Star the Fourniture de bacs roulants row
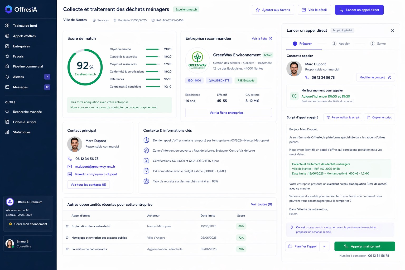Screen dimensions: 405x270 (x=67, y=249)
